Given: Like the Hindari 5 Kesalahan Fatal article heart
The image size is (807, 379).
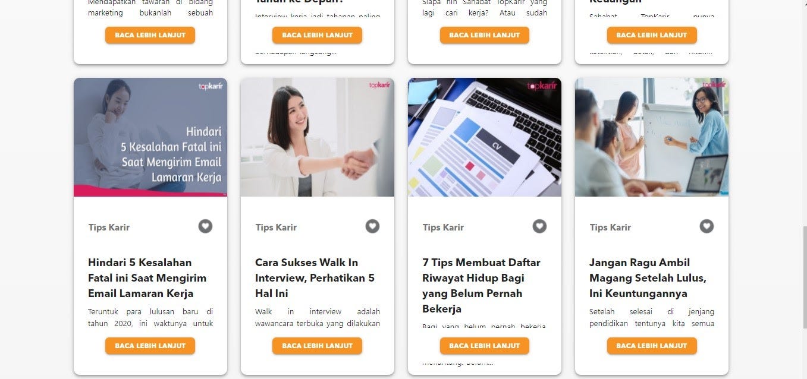Looking at the screenshot, I should tap(205, 226).
